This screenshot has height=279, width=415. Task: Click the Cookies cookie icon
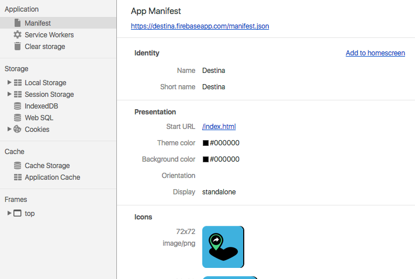18,129
